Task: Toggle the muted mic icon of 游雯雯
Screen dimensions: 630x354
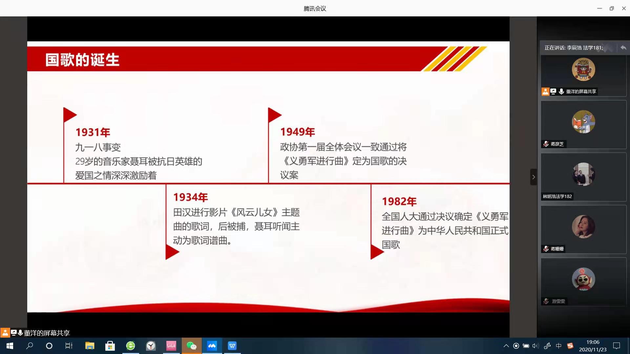Action: point(546,301)
